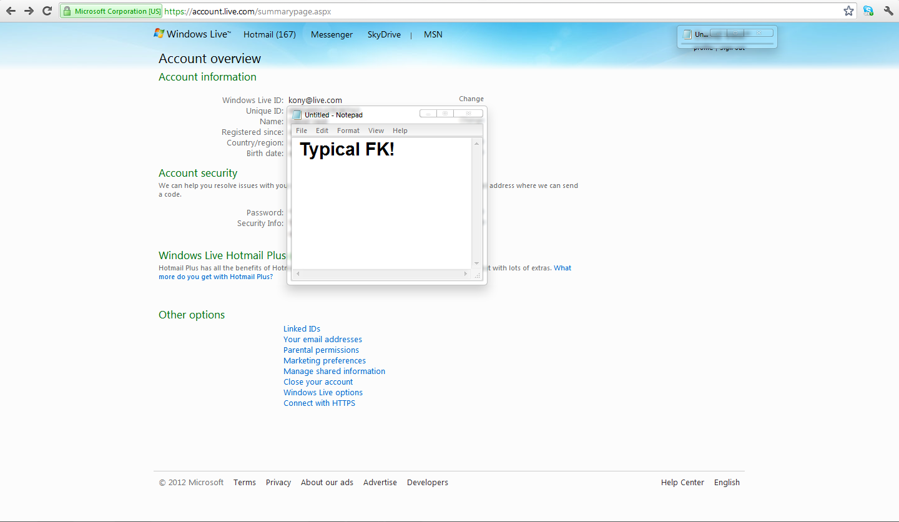Open Your email addresses link

pos(323,340)
